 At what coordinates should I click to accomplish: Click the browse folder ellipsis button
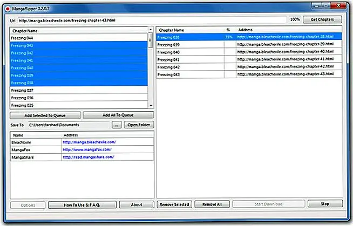[117, 125]
